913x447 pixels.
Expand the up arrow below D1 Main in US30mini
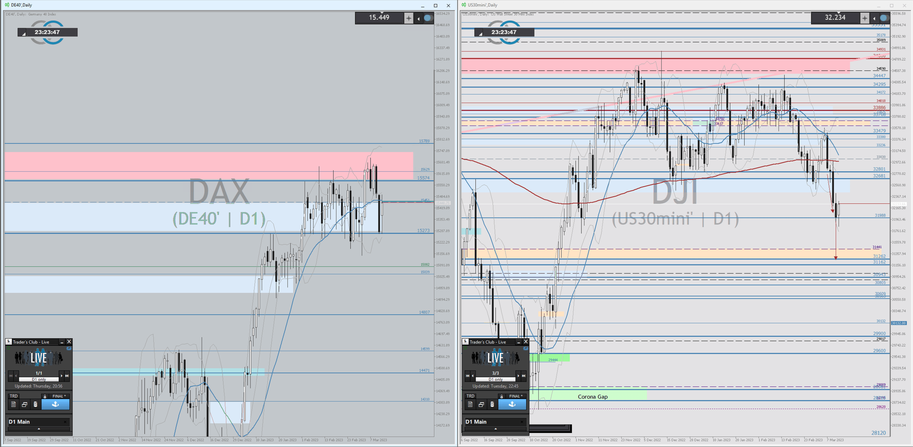[495, 429]
